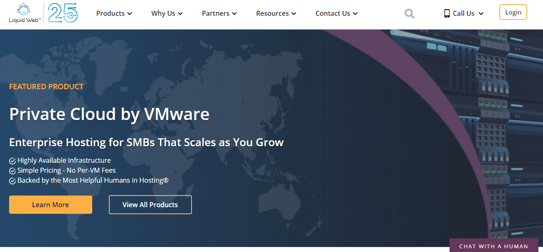The height and width of the screenshot is (252, 543).
Task: Expand the Resources chevron
Action: [x=294, y=14]
